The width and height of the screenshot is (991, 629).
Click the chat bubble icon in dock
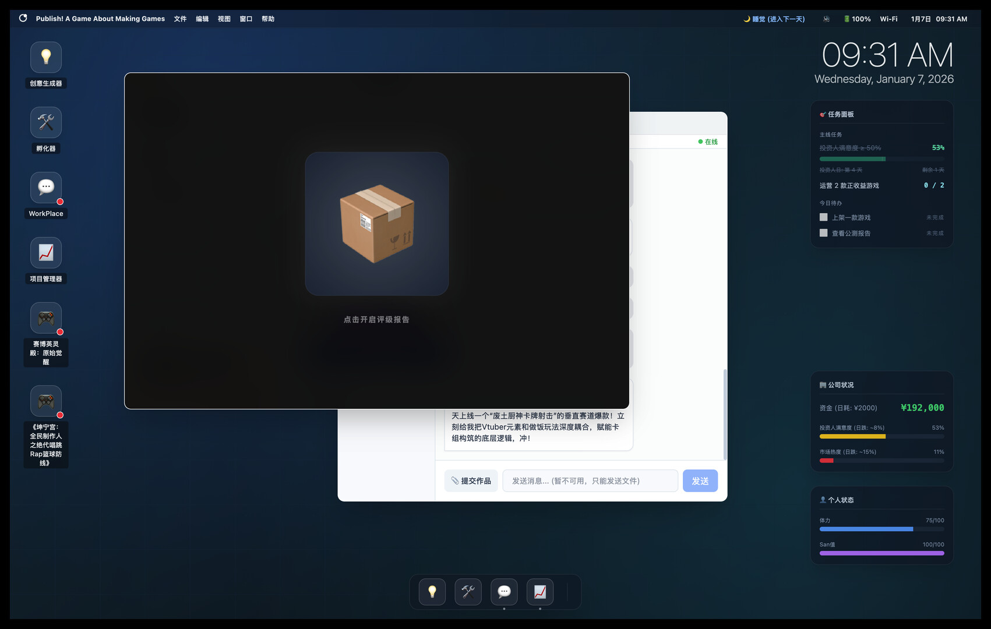coord(505,592)
